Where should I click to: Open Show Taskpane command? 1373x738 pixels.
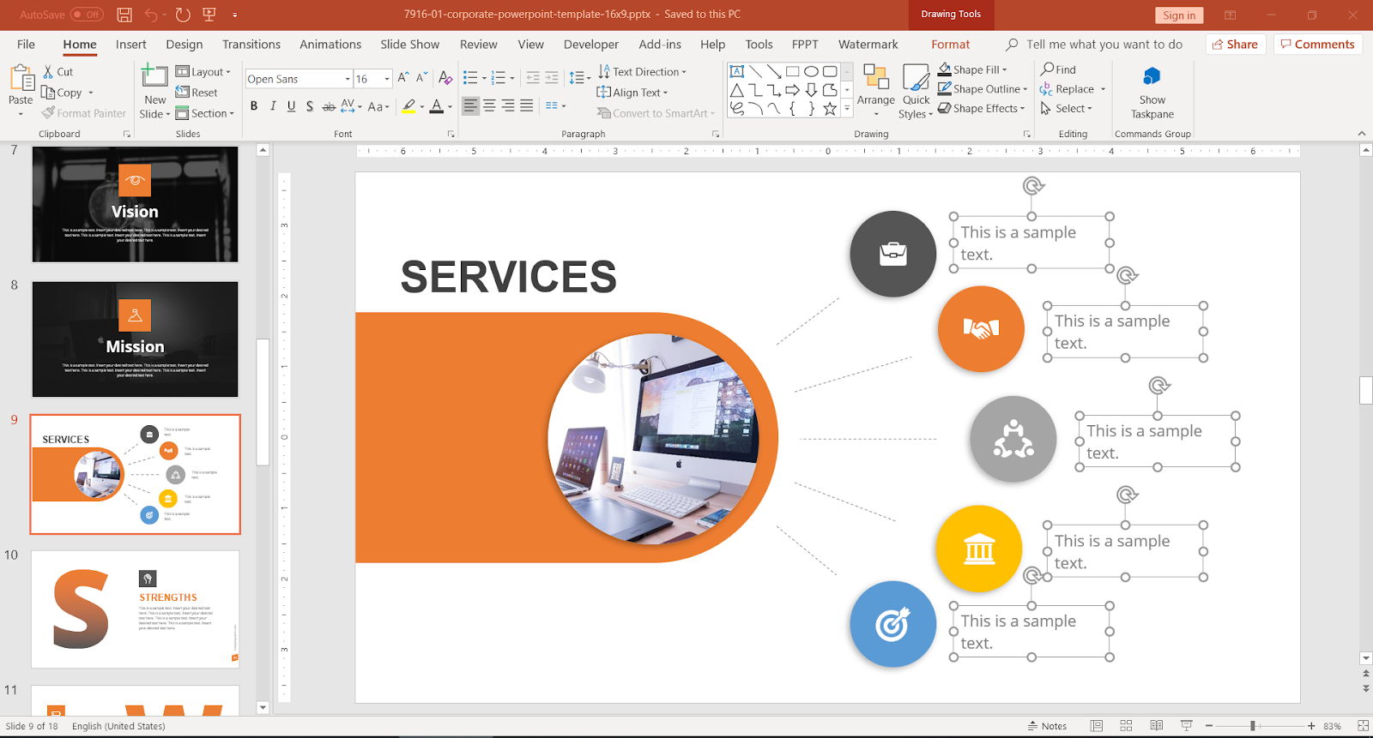(x=1152, y=93)
